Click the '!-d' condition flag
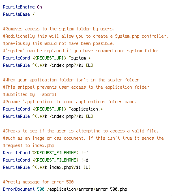The width and height of the screenshot is (172, 196). tap(85, 160)
